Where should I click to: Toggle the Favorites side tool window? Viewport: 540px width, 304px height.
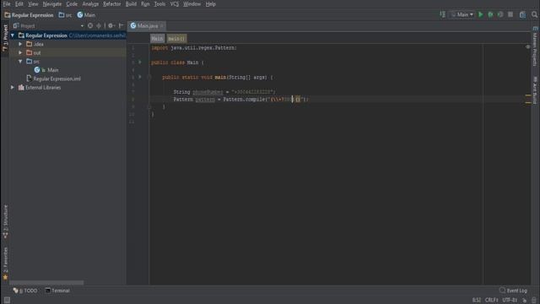click(5, 263)
